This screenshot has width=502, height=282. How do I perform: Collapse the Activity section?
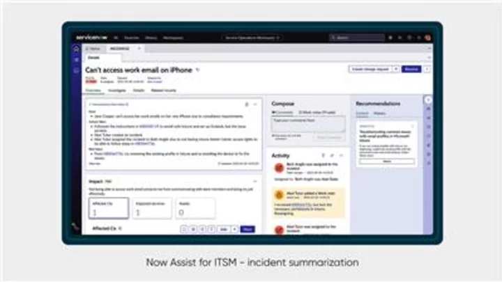point(341,155)
